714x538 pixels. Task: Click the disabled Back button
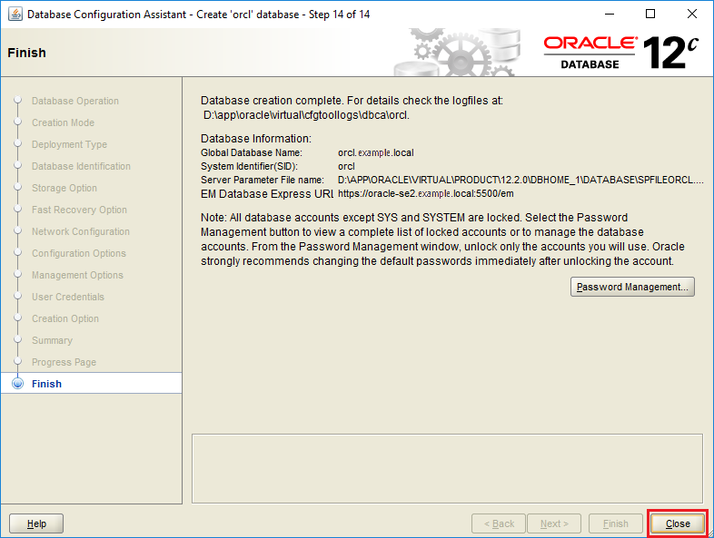pos(499,523)
